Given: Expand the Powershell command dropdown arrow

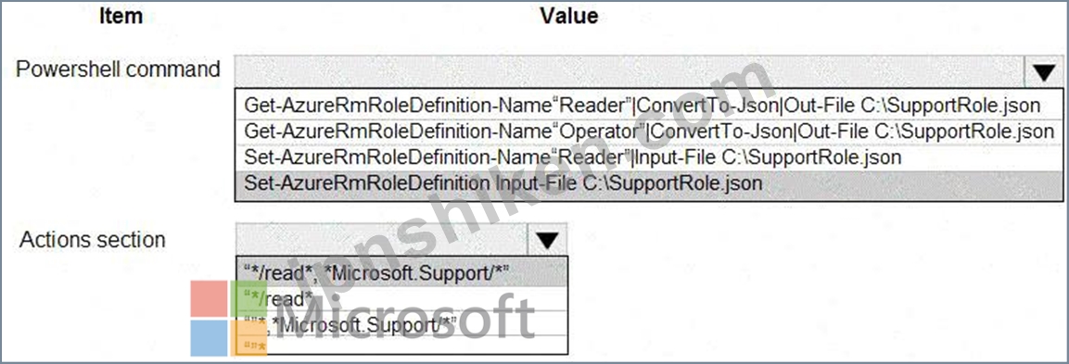Looking at the screenshot, I should [x=1044, y=71].
